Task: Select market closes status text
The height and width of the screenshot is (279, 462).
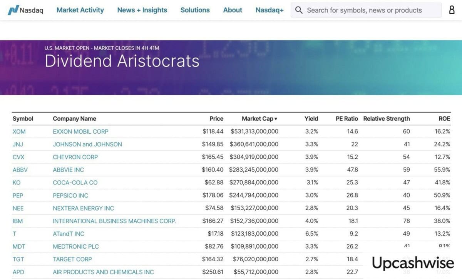Action: (102, 48)
